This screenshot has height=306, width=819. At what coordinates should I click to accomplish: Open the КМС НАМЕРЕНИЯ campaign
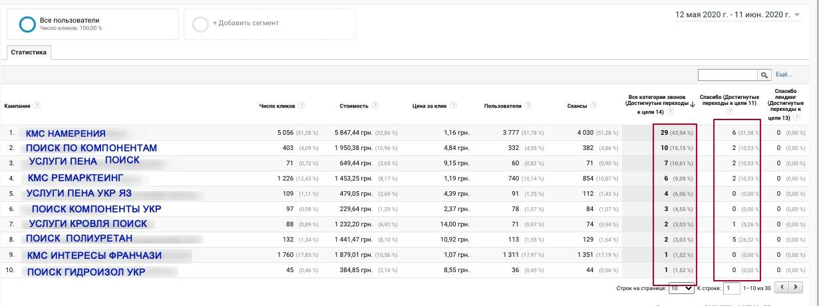(x=65, y=133)
